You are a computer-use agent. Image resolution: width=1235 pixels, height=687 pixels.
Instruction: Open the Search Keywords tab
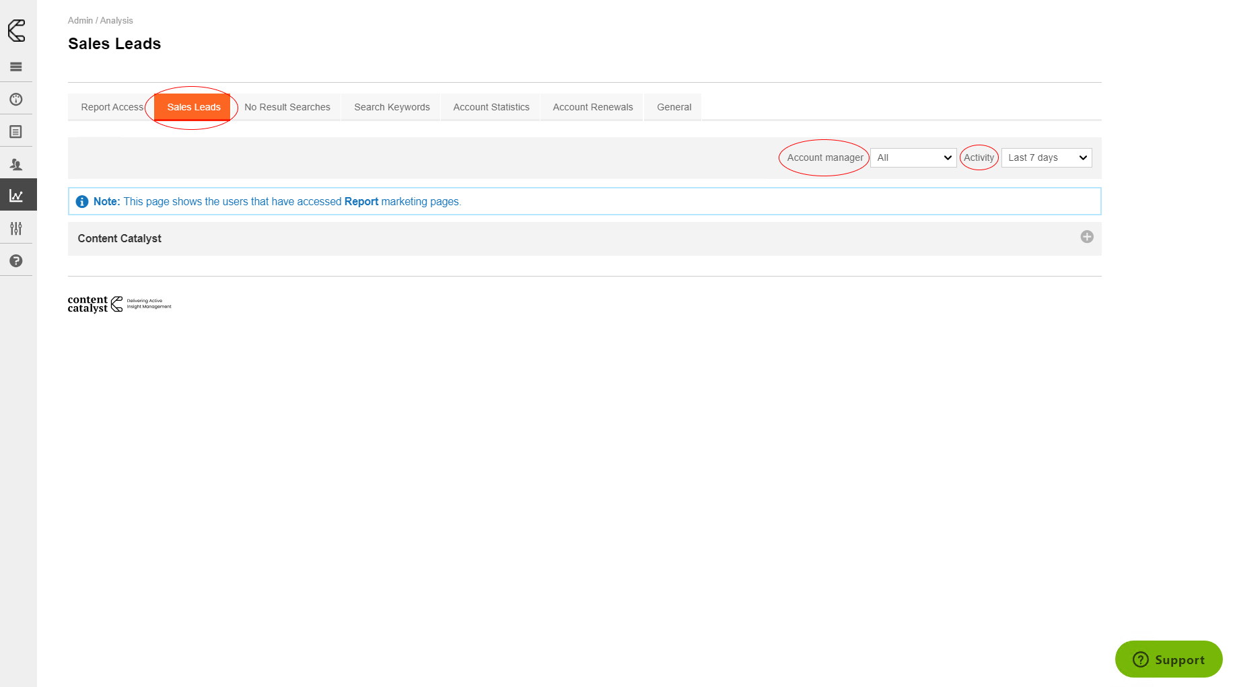click(392, 107)
